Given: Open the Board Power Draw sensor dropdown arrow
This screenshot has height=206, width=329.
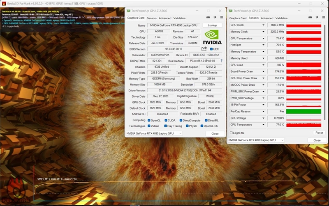Looking at the screenshot, I should click(x=263, y=71).
